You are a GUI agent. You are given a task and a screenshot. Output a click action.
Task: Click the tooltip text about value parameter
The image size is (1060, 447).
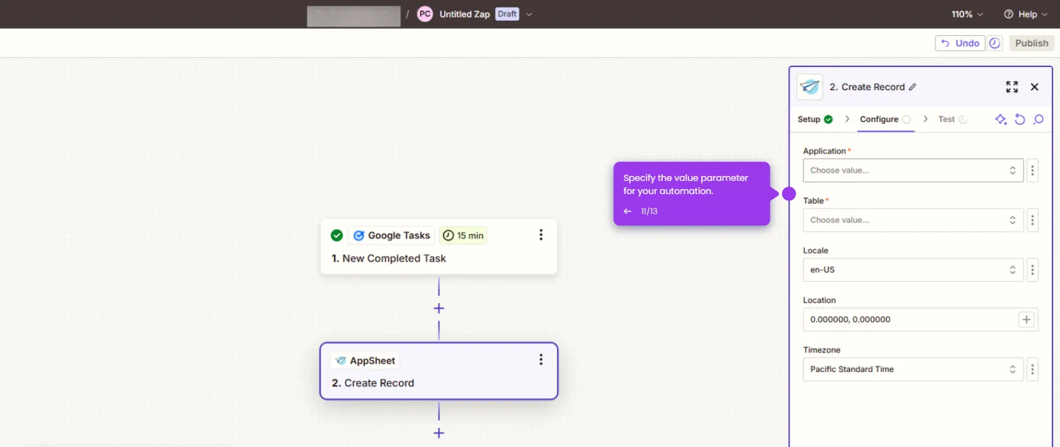(685, 185)
